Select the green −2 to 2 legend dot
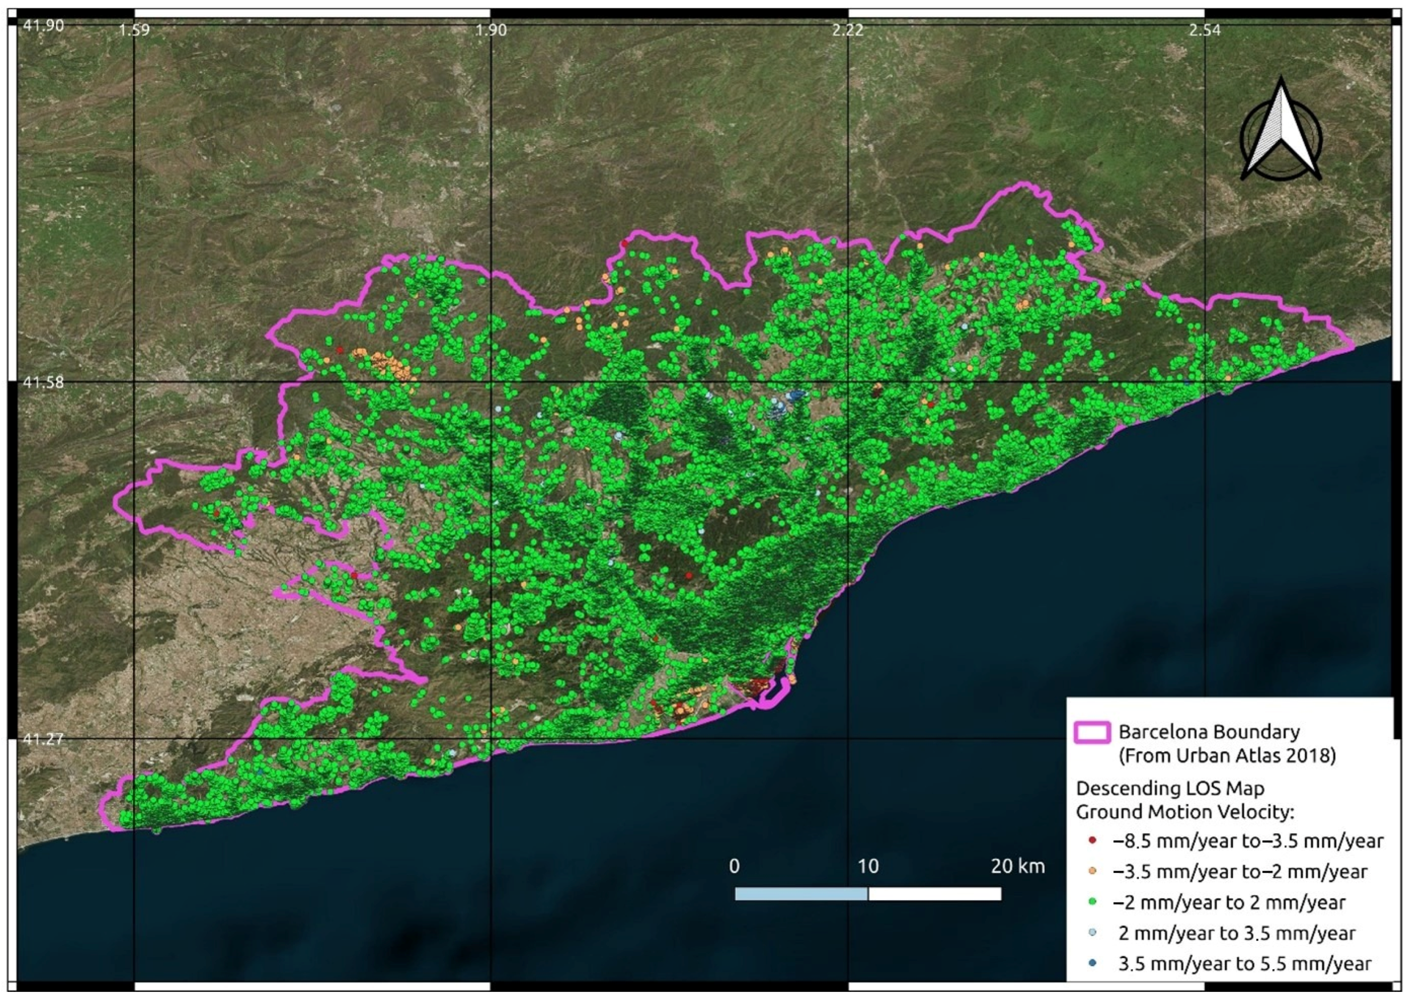 click(1093, 902)
